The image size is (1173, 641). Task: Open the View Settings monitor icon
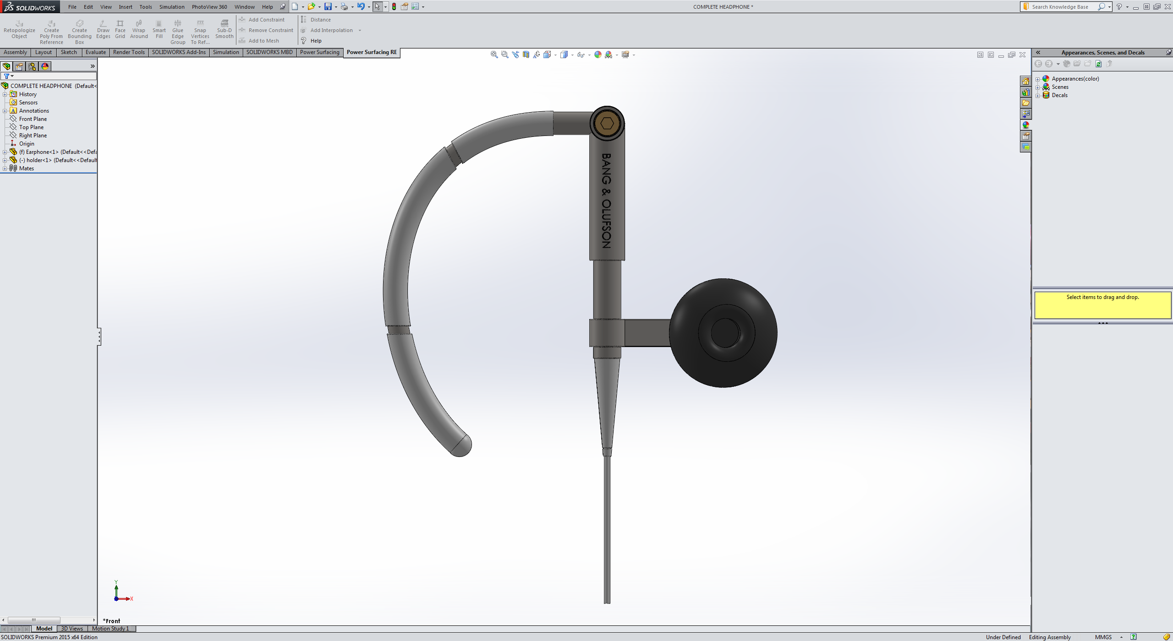point(625,54)
